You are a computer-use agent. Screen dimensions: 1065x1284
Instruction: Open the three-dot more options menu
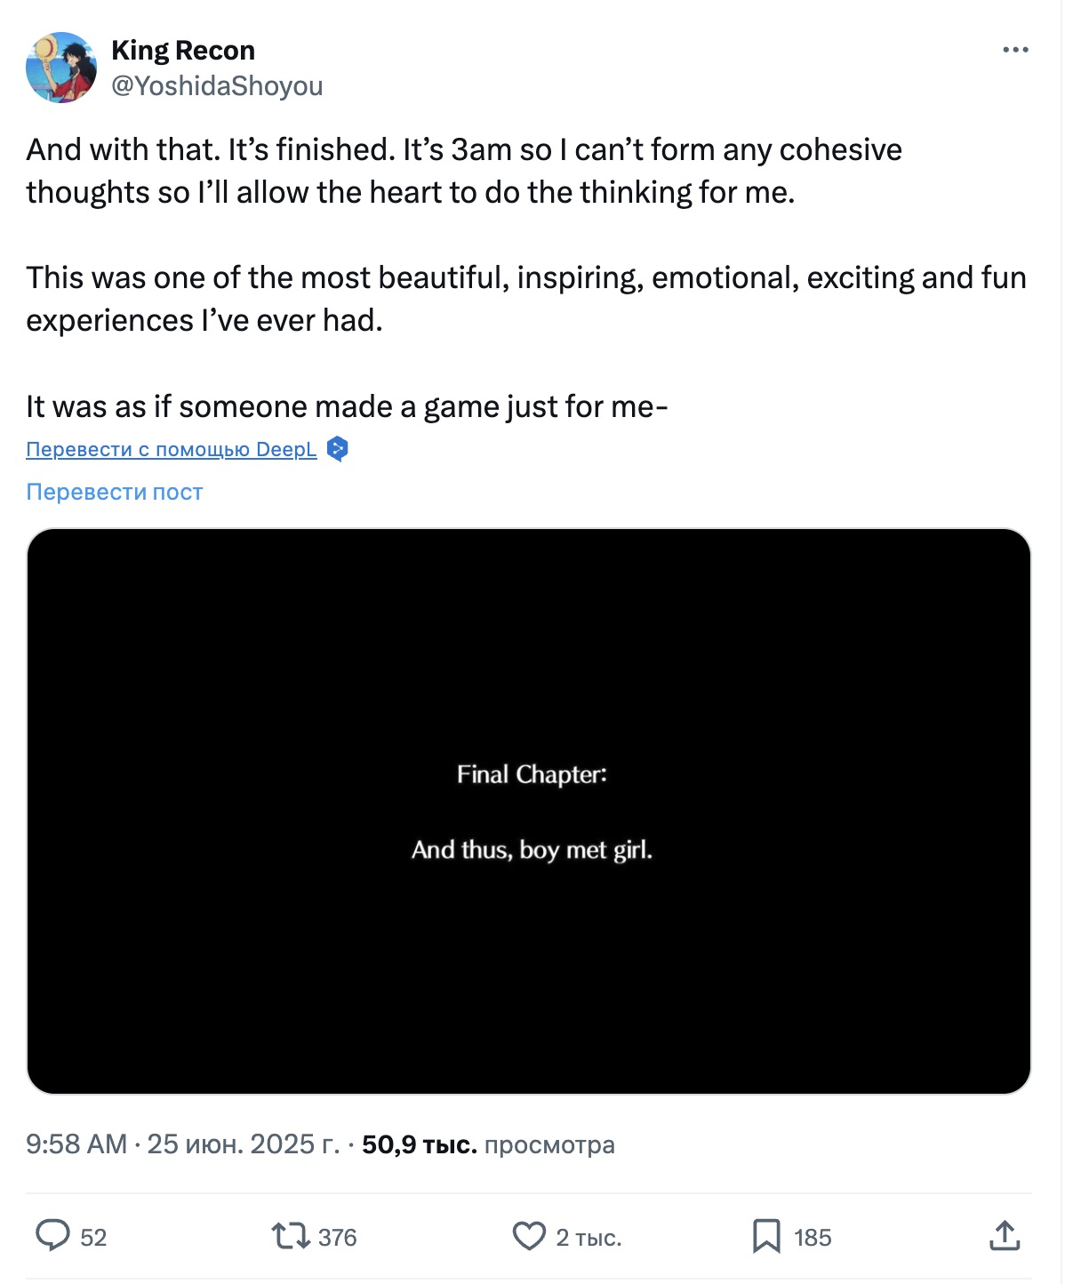(1015, 50)
